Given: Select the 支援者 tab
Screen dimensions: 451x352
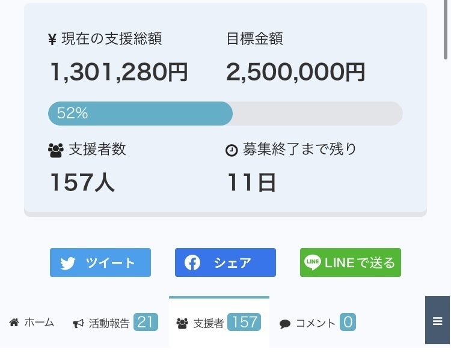Looking at the screenshot, I should (209, 323).
